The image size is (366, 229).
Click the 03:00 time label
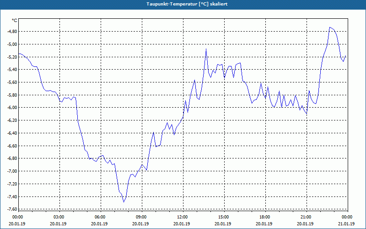pyautogui.click(x=59, y=217)
